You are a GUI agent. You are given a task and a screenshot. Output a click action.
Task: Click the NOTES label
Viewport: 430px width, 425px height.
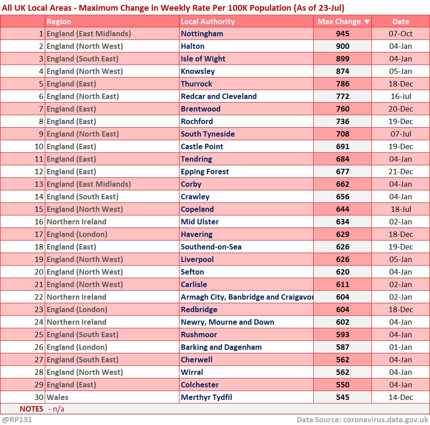pyautogui.click(x=31, y=409)
